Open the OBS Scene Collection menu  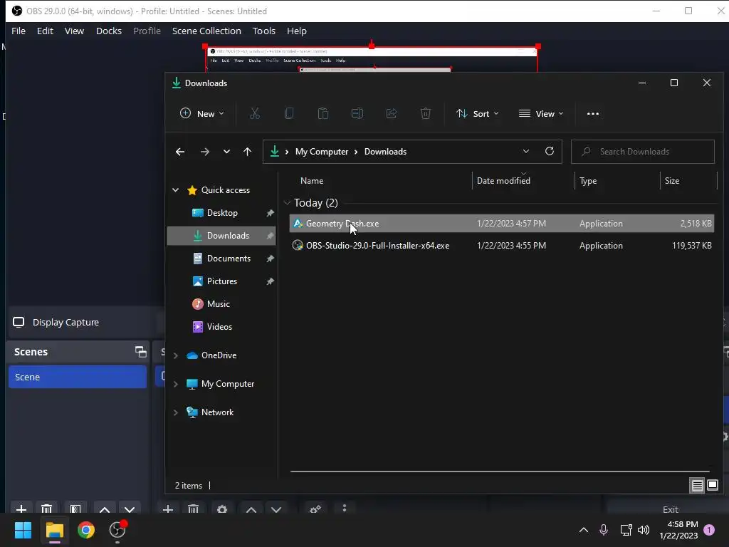point(206,31)
